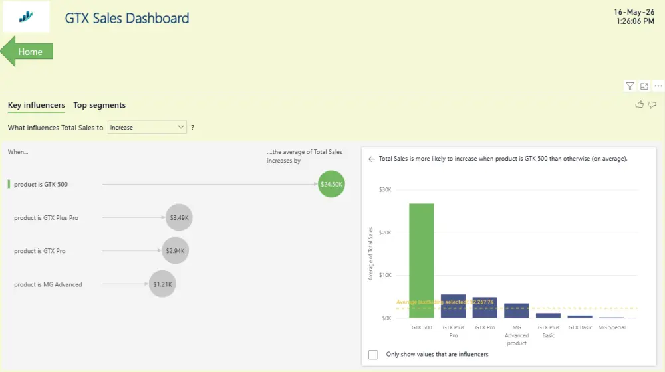
Task: Go back with the Home arrow button
Action: [x=27, y=52]
